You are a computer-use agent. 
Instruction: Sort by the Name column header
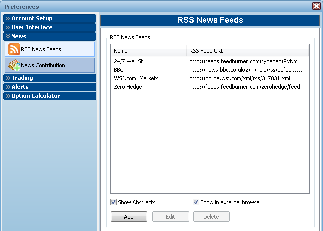coord(148,51)
